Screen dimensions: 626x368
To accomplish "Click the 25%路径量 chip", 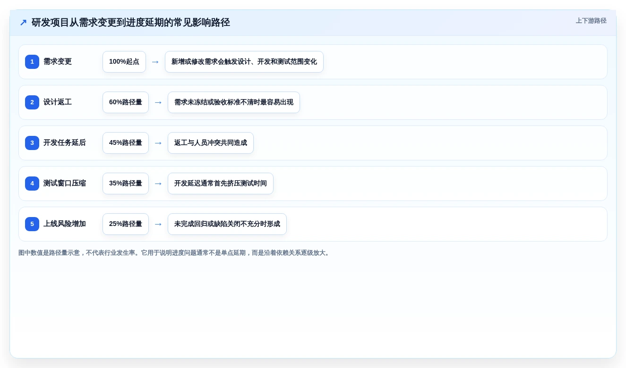I will pos(126,224).
